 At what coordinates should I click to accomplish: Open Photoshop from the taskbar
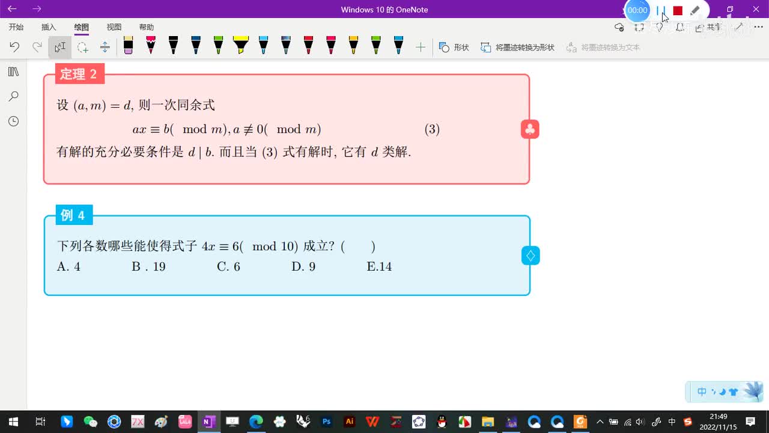326,422
